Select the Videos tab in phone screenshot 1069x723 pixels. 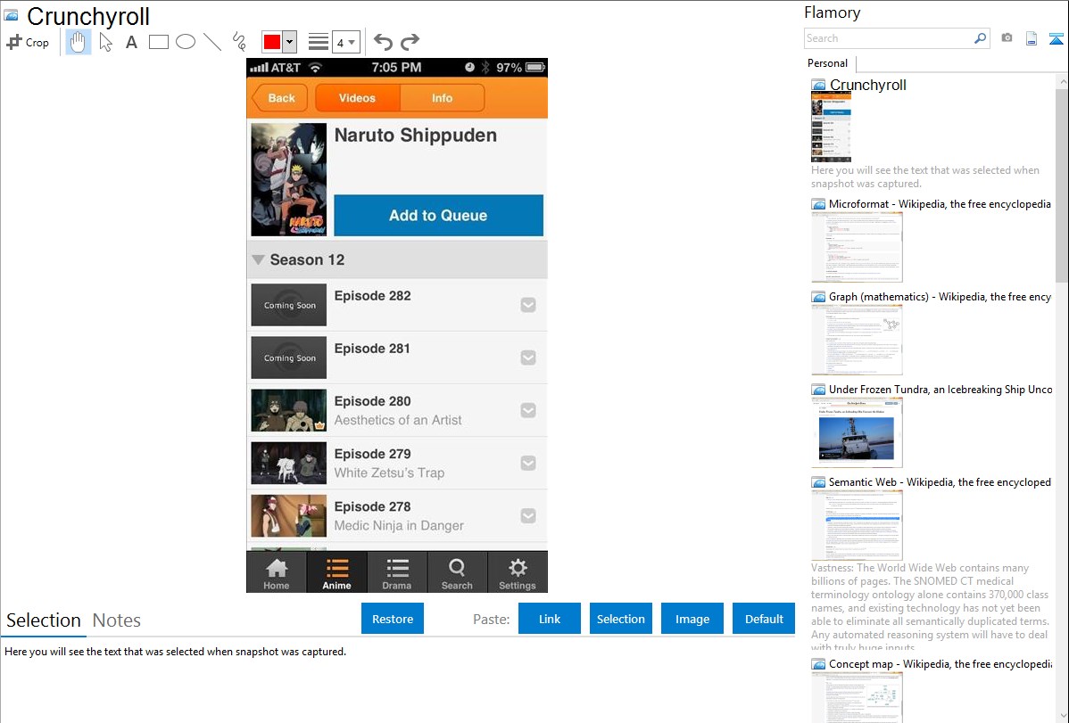357,98
